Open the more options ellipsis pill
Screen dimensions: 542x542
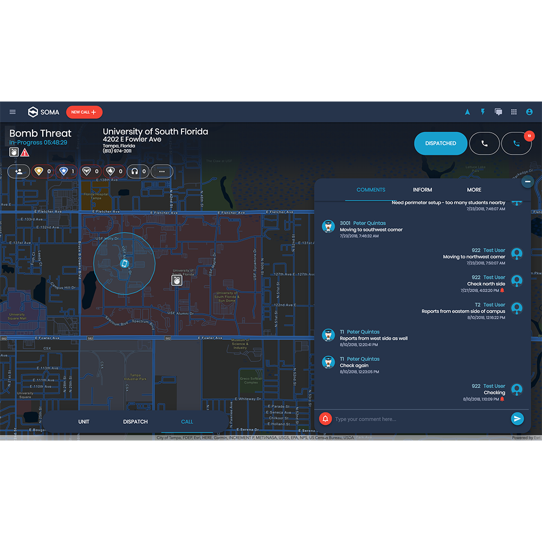coord(162,171)
